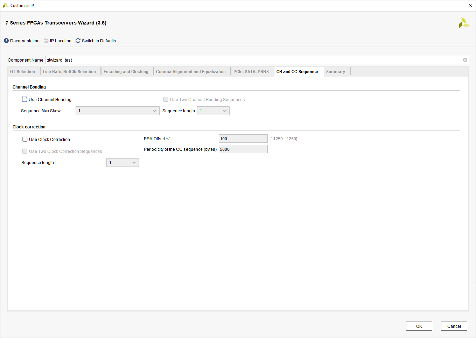Open Clock correction Sequence length dropdown
The height and width of the screenshot is (338, 476).
122,163
